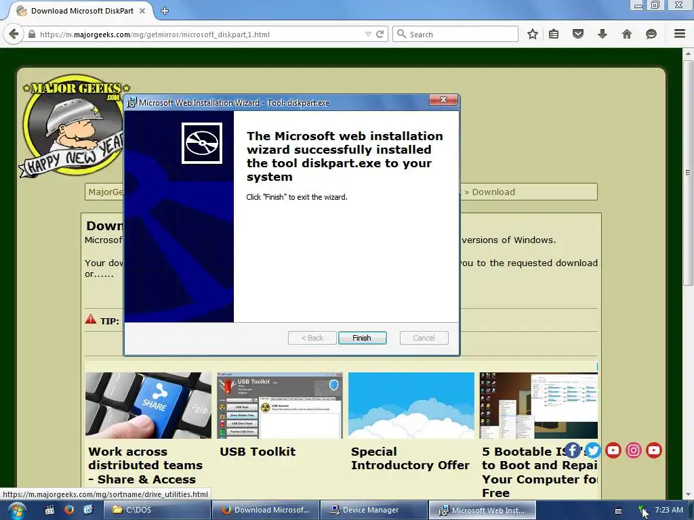Bookmark this page with the star icon

pos(533,34)
